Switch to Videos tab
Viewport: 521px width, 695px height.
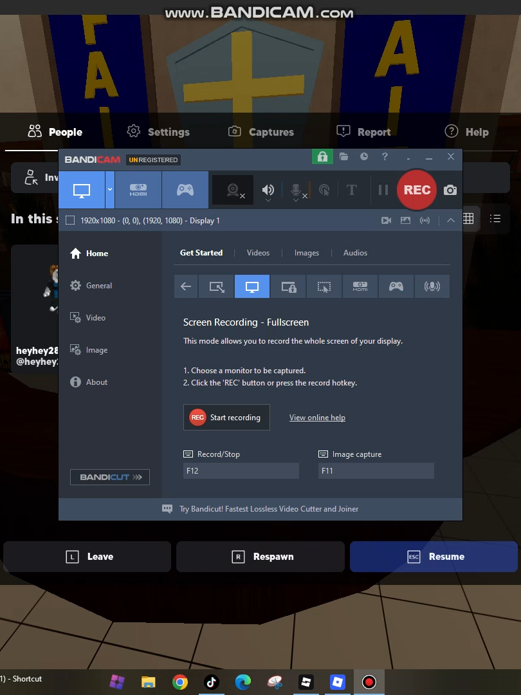click(x=258, y=253)
